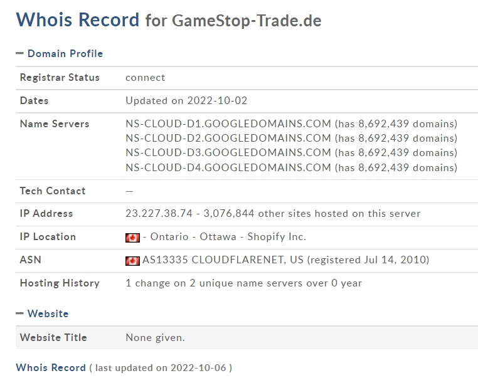Click the Tech Contact dash value
Image resolution: width=478 pixels, height=378 pixels.
pyautogui.click(x=129, y=191)
